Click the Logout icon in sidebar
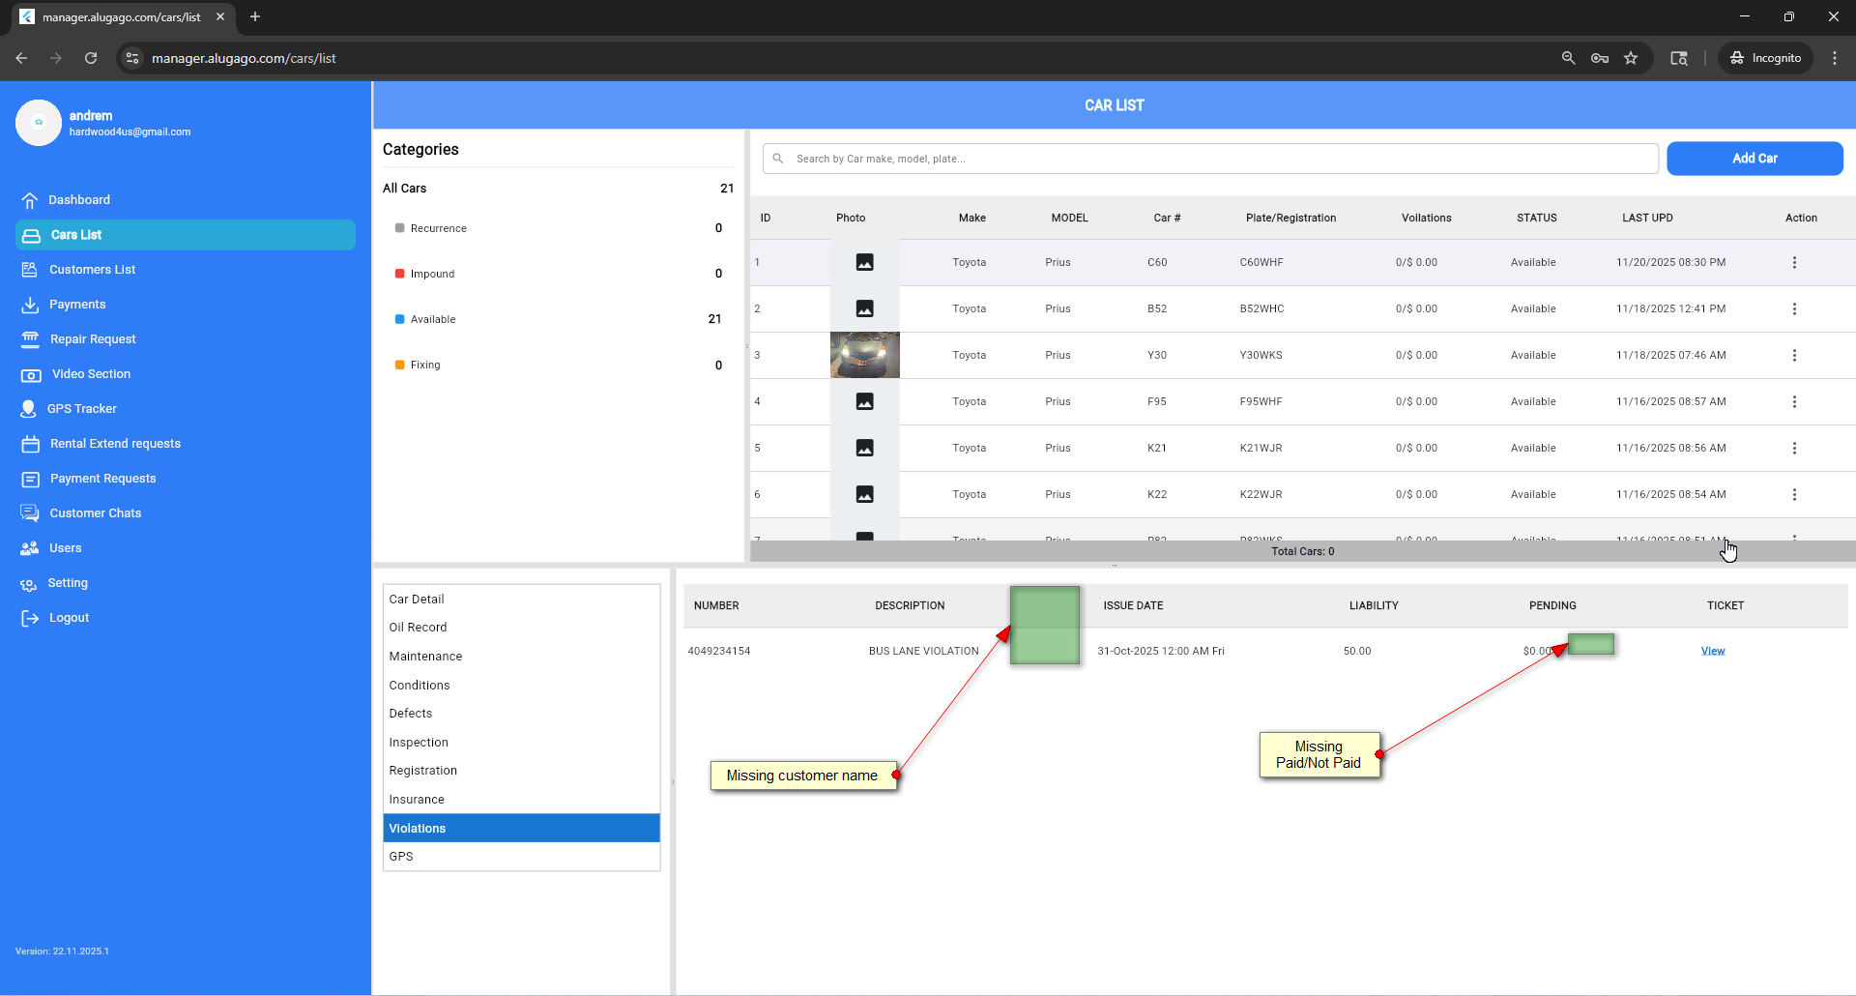Screen dimensions: 1856x996 tap(30, 618)
